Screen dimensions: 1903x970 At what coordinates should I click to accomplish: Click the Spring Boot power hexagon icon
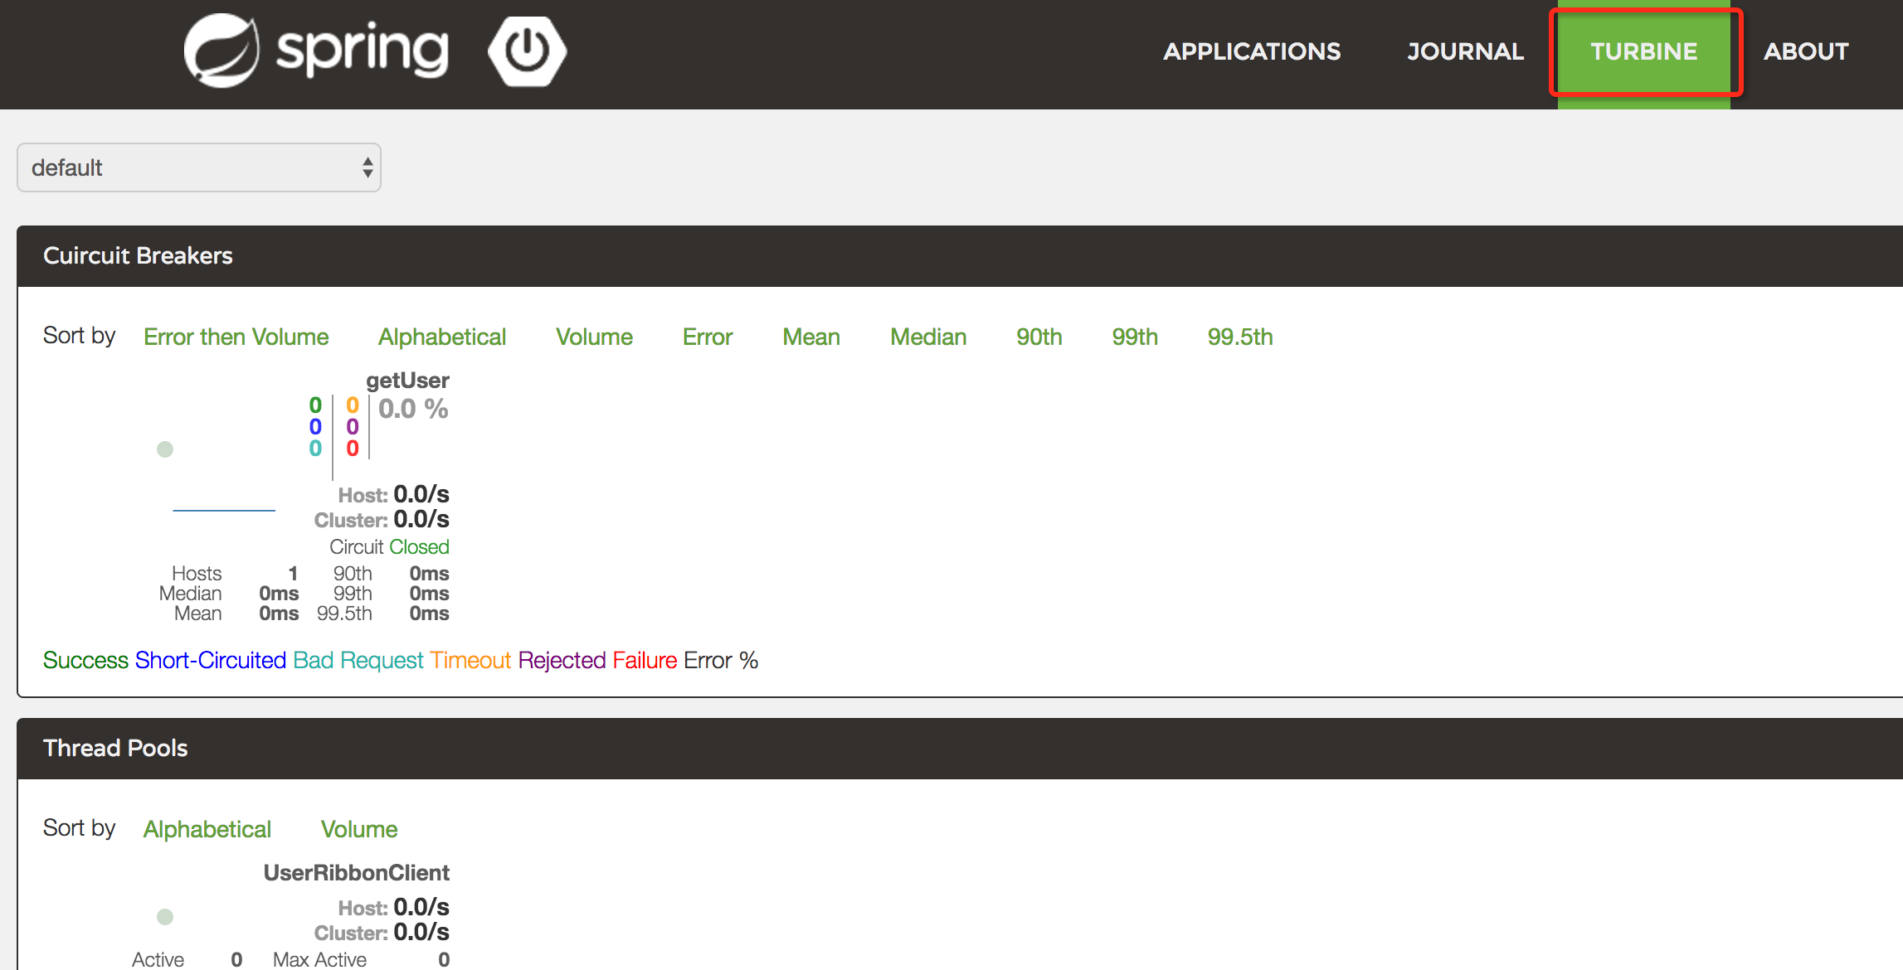point(527,51)
